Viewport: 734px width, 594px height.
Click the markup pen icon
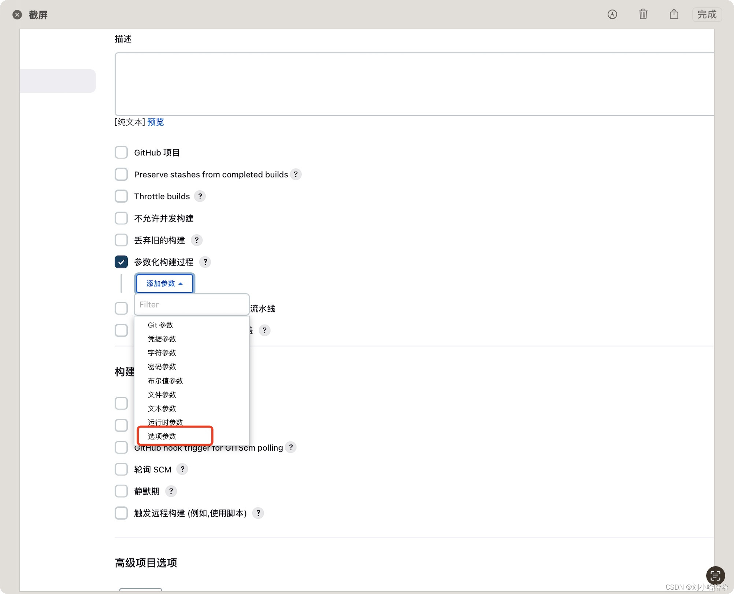point(612,14)
